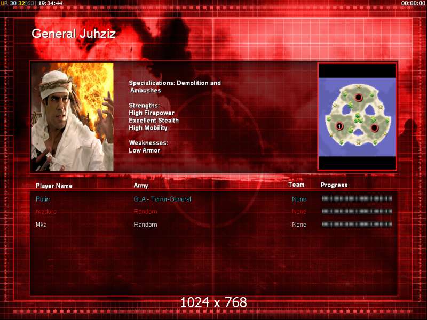Click the player name maduro
Image resolution: width=427 pixels, height=320 pixels.
click(46, 212)
